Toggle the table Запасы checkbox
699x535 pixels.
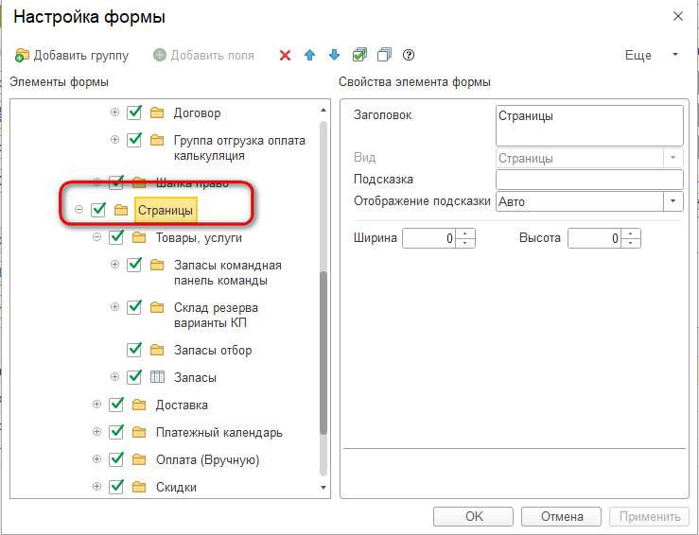click(134, 377)
